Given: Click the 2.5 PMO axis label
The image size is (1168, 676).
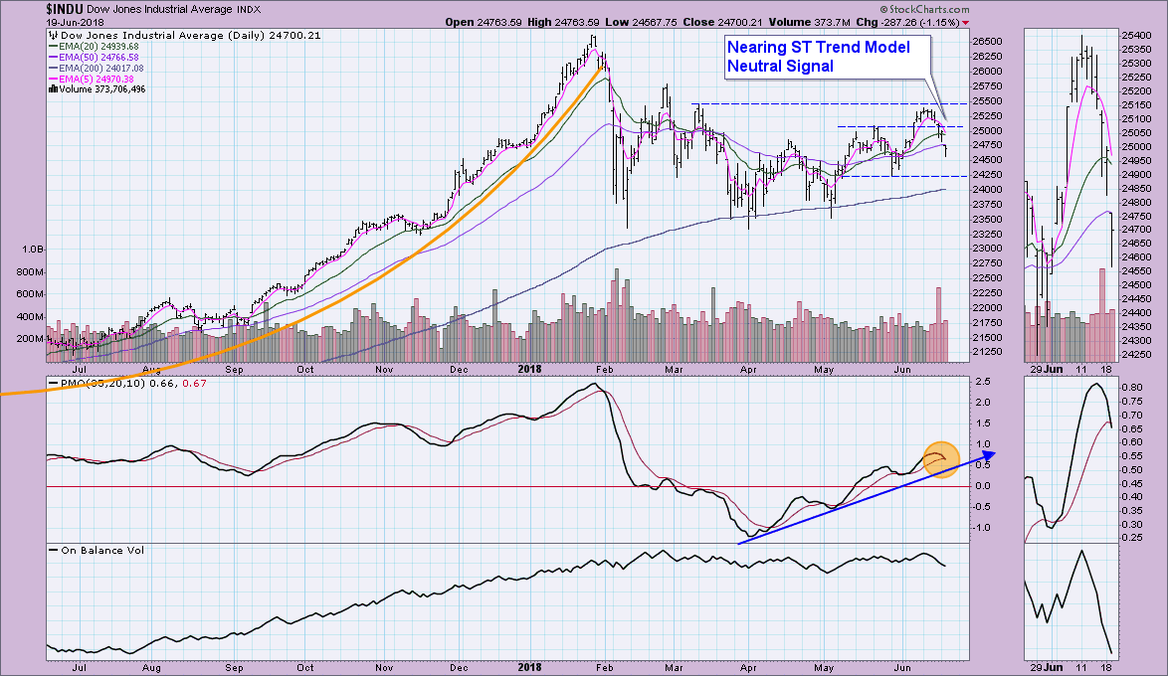Looking at the screenshot, I should [x=983, y=382].
